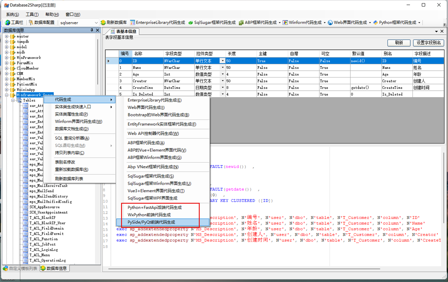
Task: Close the 数据库信息 panel
Action: coord(98,30)
